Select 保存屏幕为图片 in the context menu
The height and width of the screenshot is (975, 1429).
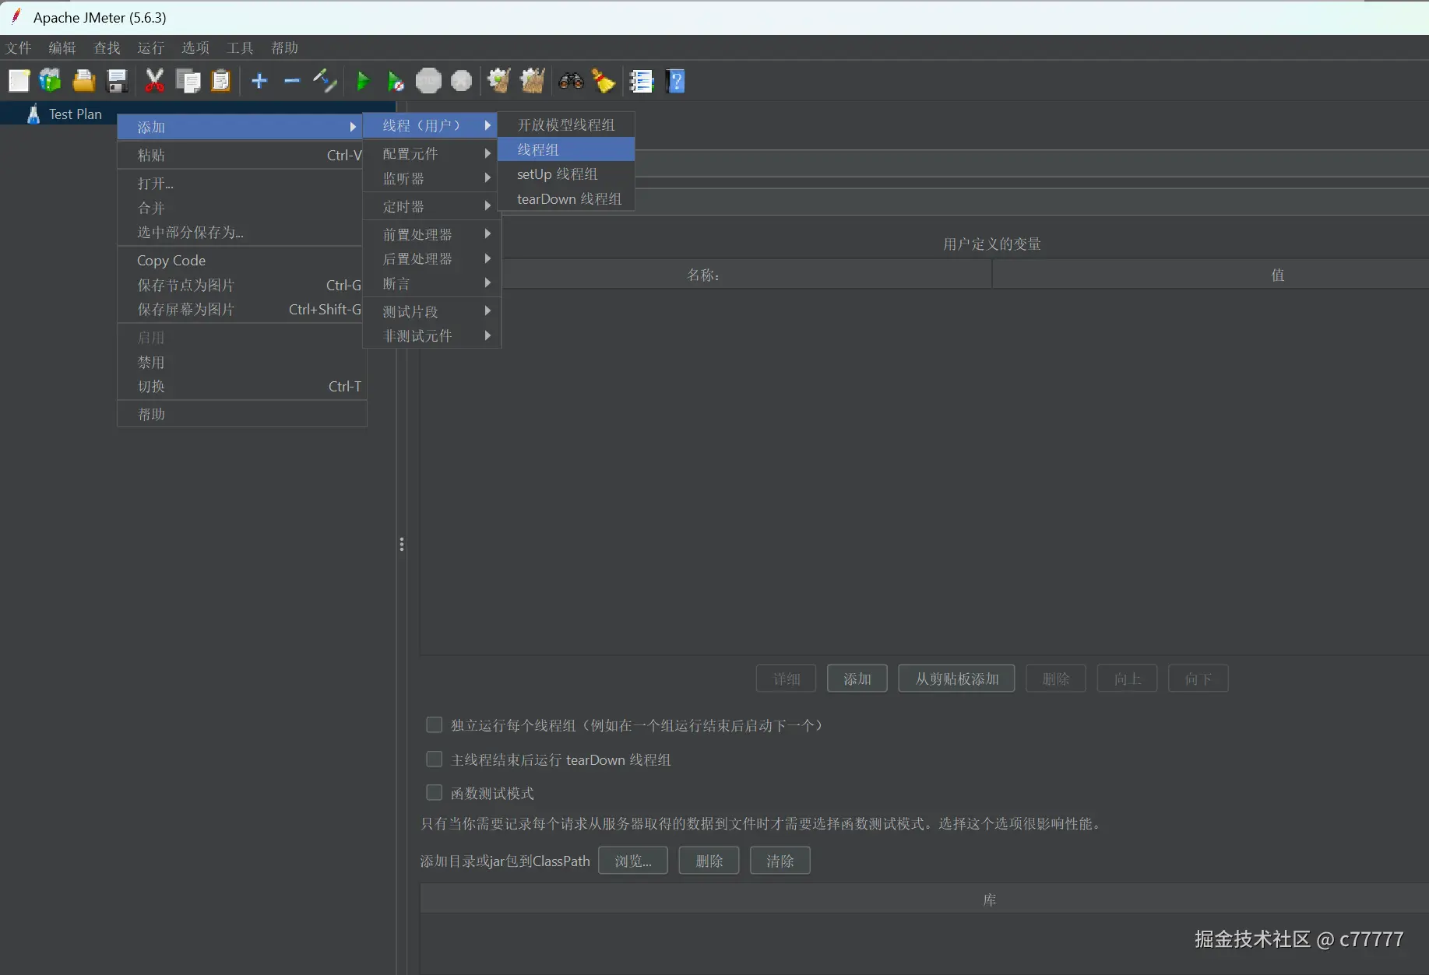[241, 309]
